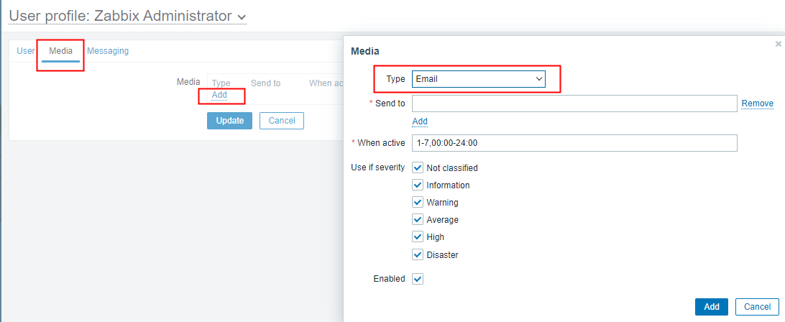Switch to the User tab

[25, 51]
